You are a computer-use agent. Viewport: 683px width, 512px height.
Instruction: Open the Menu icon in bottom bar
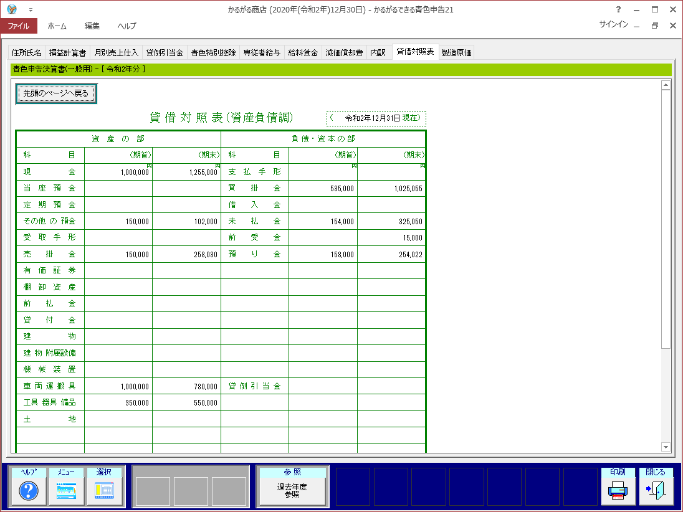[x=66, y=491]
